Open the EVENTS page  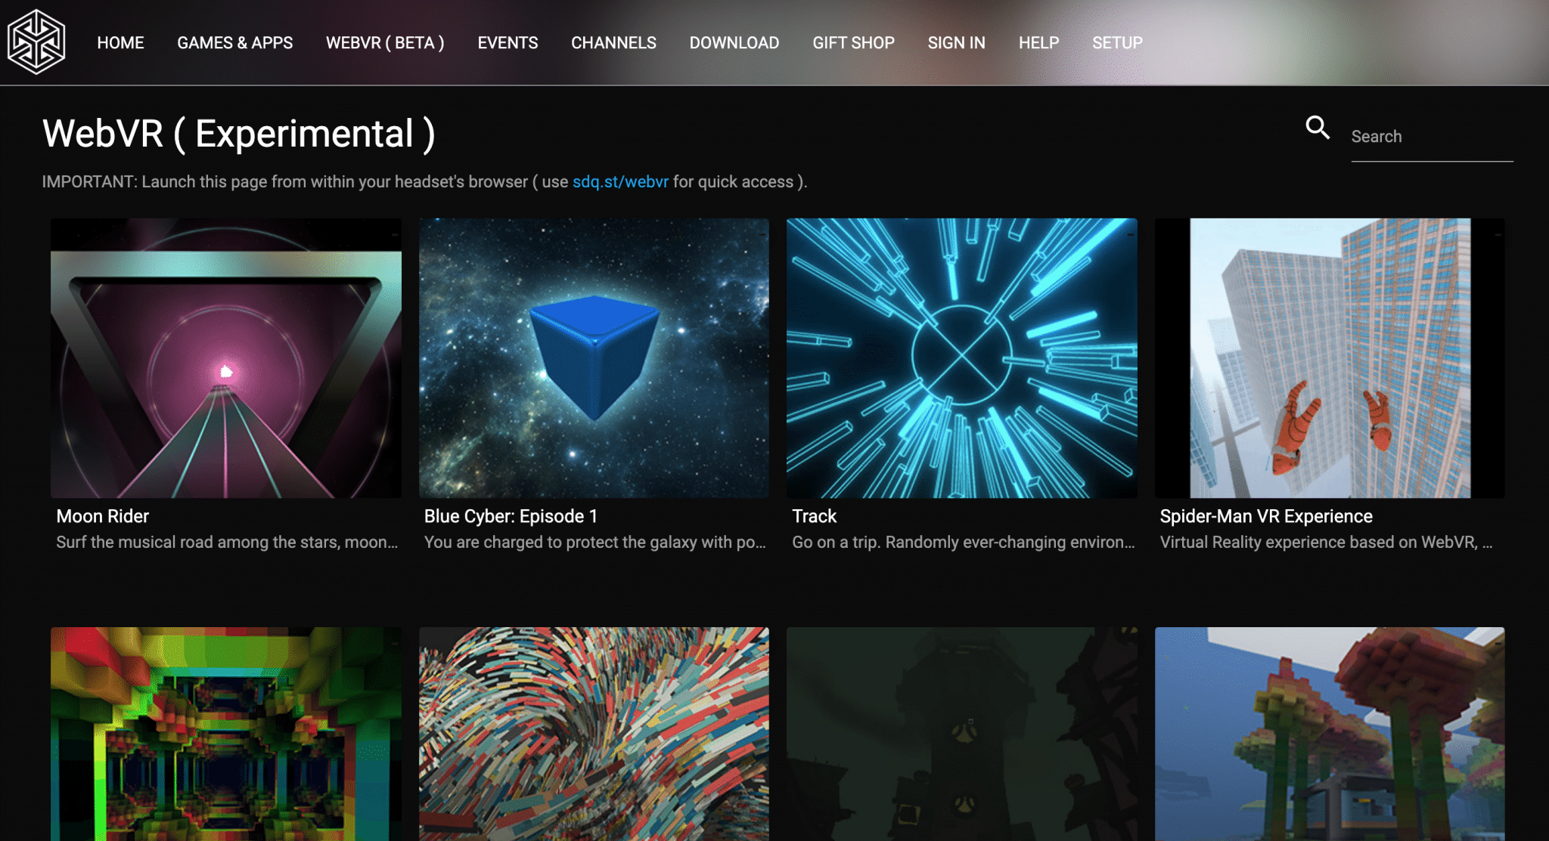tap(507, 43)
